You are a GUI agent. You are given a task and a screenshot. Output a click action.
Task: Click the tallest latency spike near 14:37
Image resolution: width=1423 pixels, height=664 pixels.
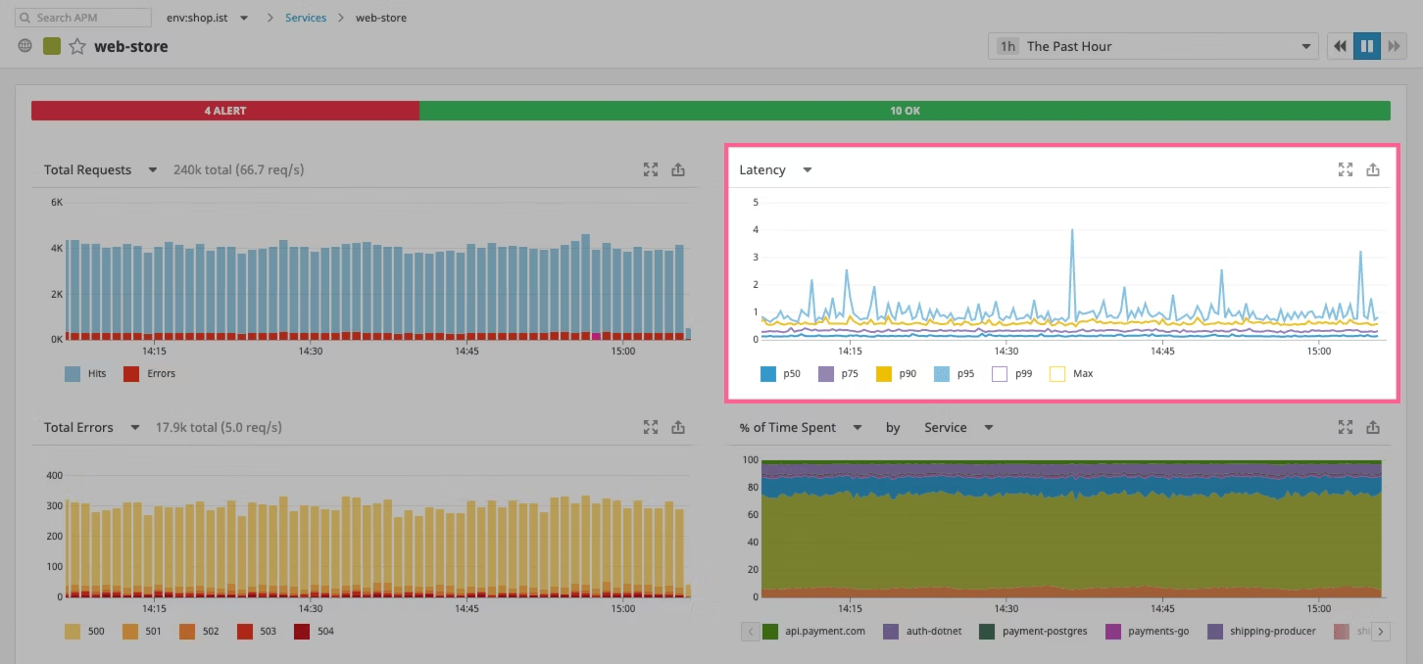click(1072, 231)
